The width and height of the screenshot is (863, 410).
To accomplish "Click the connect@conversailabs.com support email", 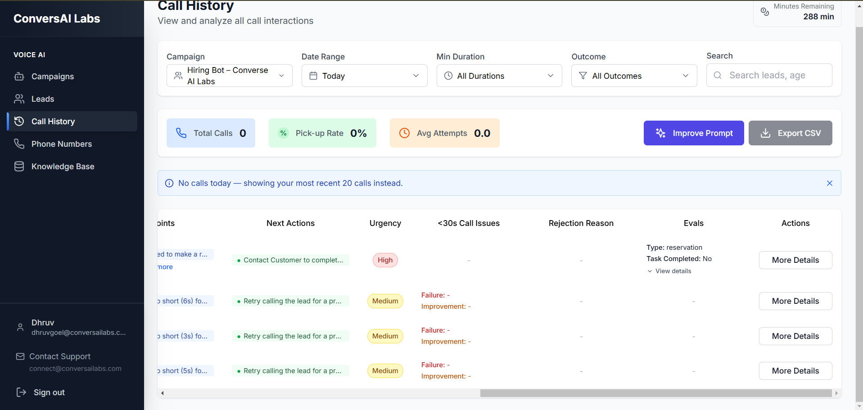I will [75, 369].
